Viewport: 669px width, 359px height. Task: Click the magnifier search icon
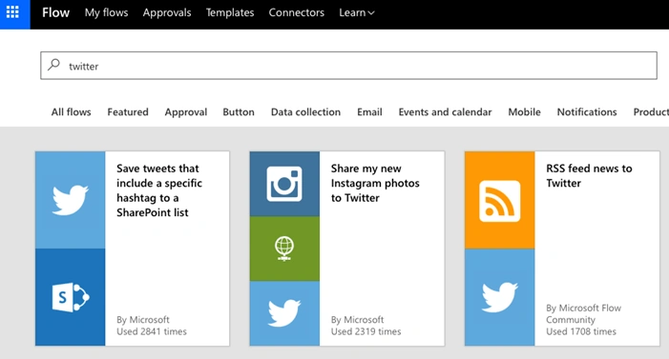[53, 65]
